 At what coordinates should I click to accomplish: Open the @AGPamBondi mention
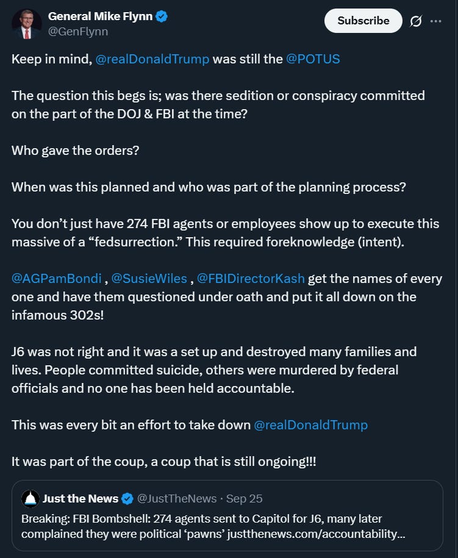(x=57, y=279)
